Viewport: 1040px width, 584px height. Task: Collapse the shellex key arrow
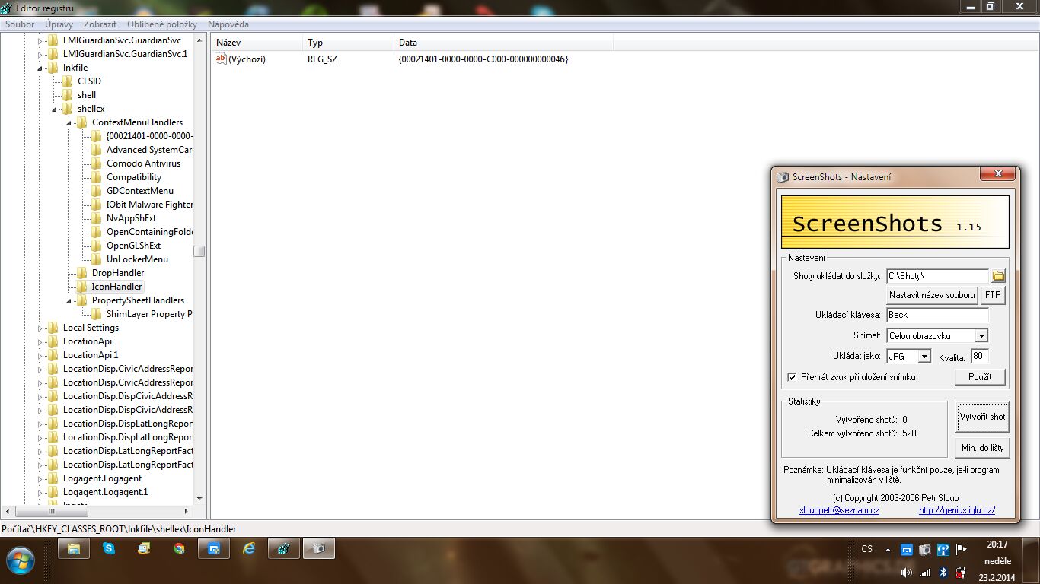click(x=55, y=109)
